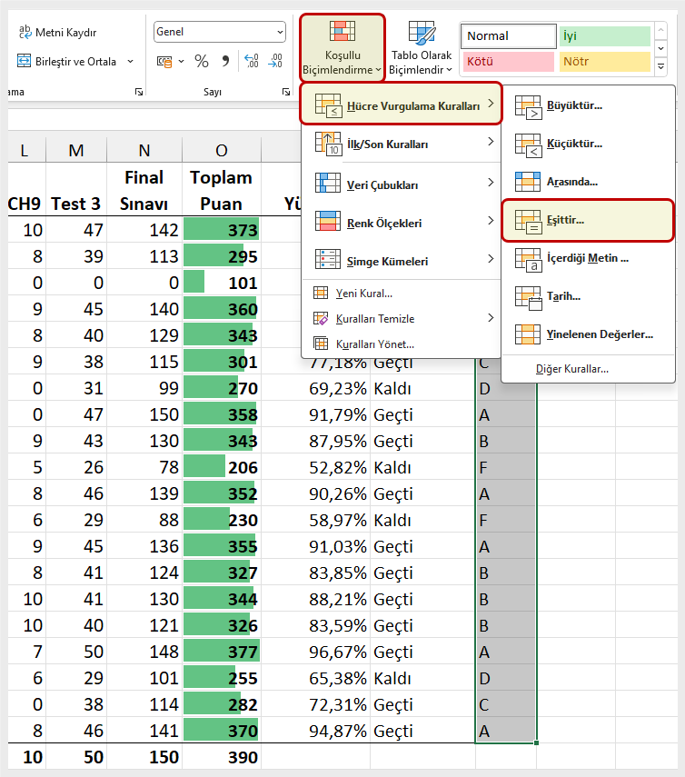Select column N header
This screenshot has width=685, height=777.
pyautogui.click(x=144, y=150)
